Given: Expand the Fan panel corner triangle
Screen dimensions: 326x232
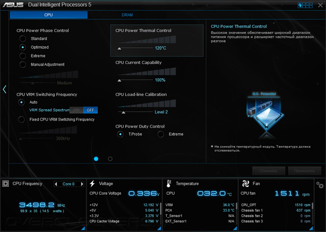Looking at the screenshot, I should (x=311, y=228).
